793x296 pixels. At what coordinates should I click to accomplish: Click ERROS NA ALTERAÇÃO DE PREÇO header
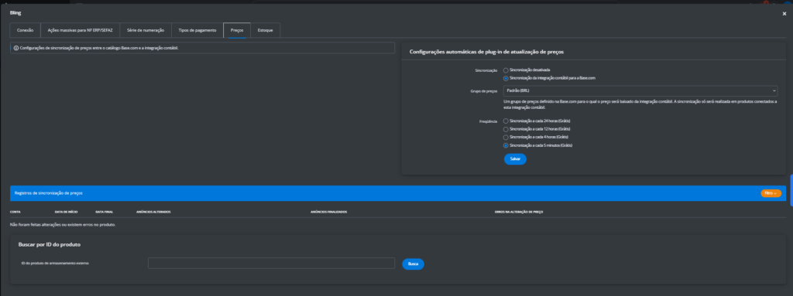(519, 212)
